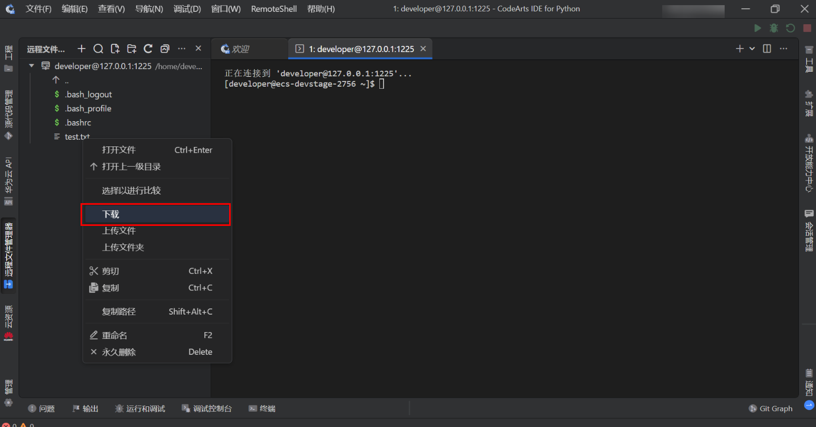Open the 编辑(E) menu
Screen dimensions: 816x427
75,9
